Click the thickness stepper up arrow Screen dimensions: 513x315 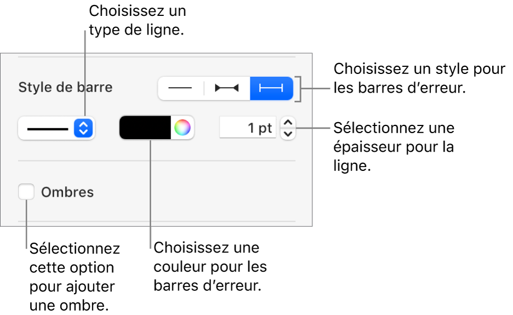pos(288,123)
